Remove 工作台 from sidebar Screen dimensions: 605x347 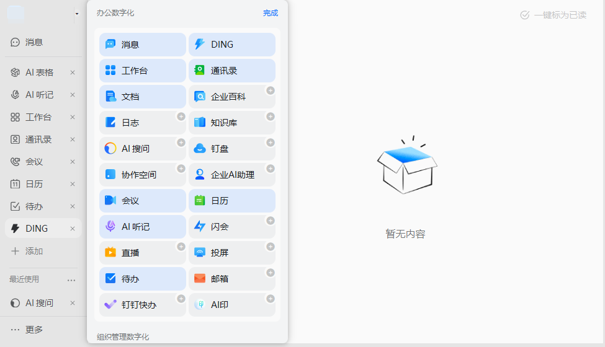point(73,117)
